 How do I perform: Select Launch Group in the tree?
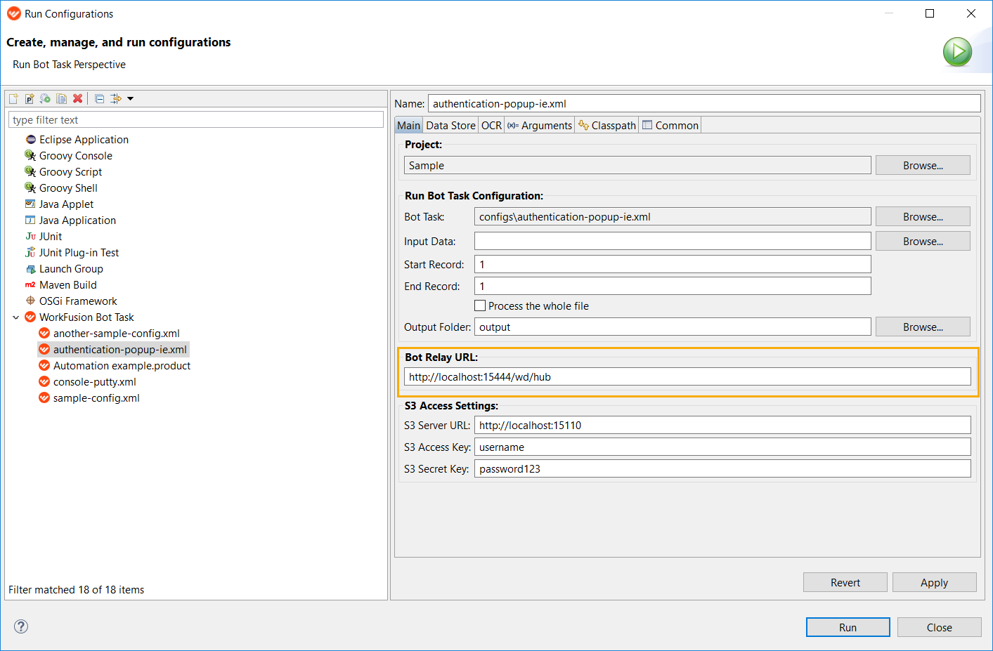click(71, 269)
